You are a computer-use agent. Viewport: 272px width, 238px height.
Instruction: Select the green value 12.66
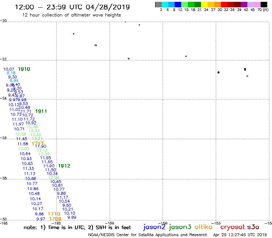coord(32,127)
